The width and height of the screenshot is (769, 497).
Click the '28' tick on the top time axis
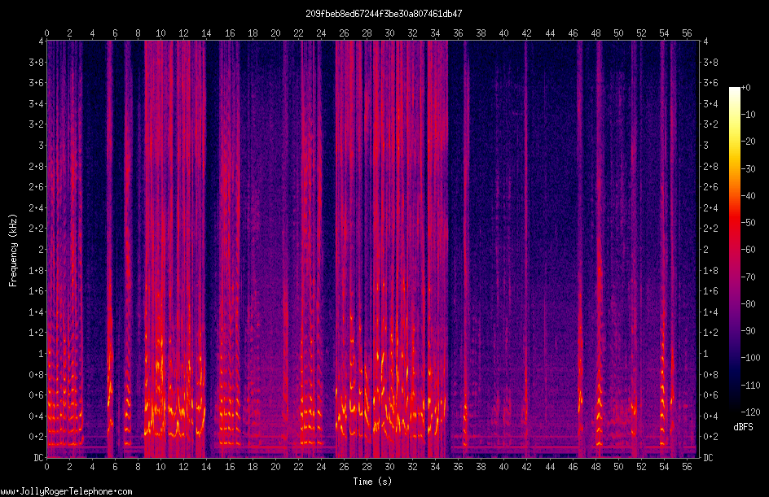click(x=367, y=33)
